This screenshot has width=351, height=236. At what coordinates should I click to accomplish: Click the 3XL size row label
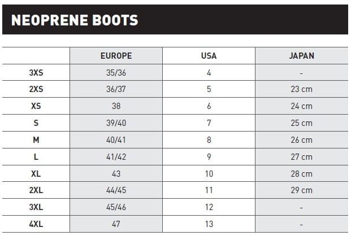point(36,207)
